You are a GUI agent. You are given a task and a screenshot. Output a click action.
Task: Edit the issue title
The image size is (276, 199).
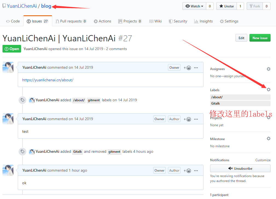coord(241,38)
